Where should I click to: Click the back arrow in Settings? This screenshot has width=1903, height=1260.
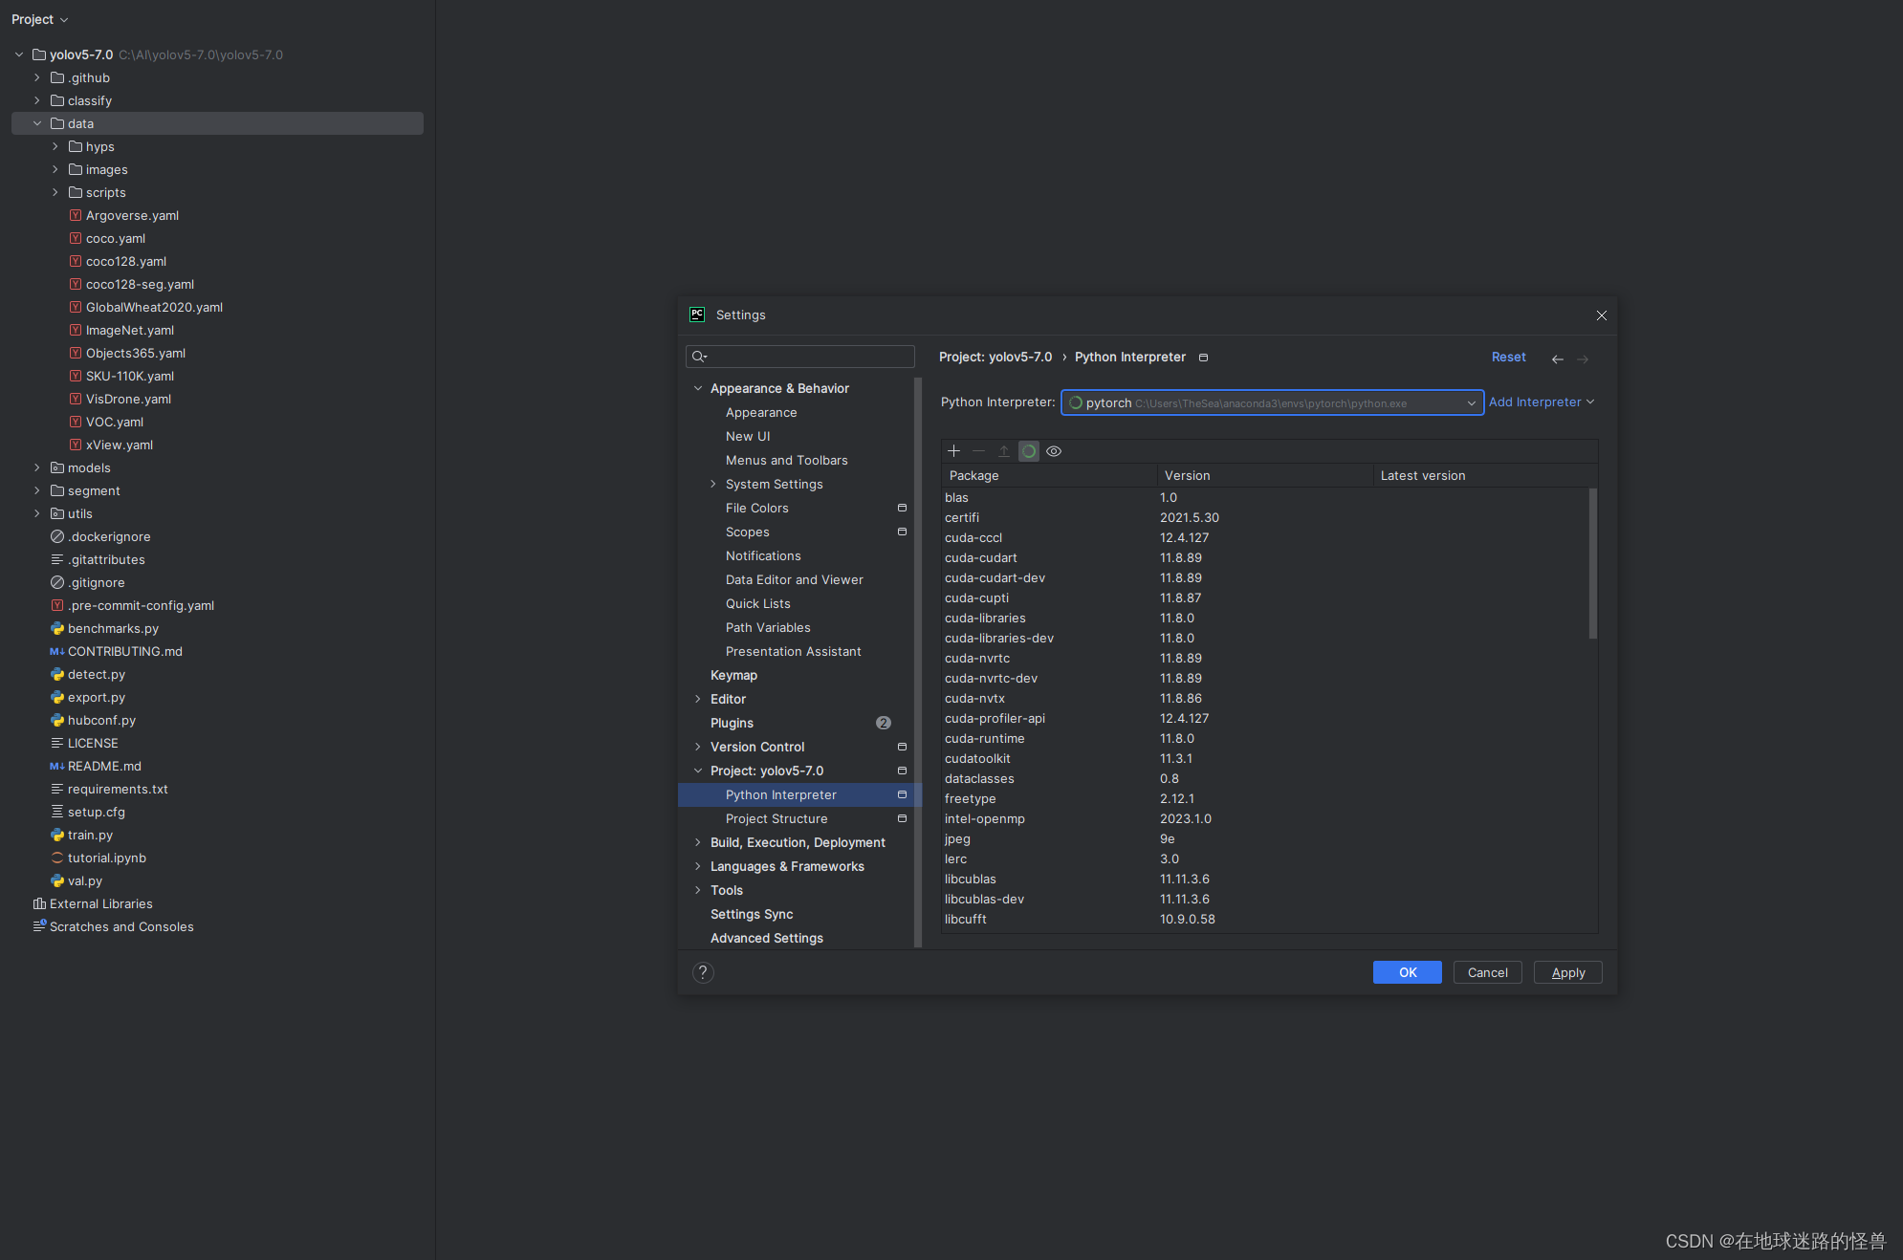(1558, 359)
